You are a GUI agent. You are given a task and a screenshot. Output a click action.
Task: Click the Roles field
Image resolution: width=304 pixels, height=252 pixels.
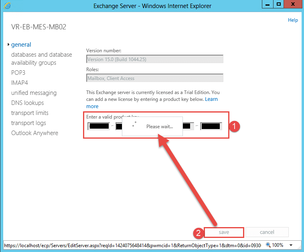(155, 78)
